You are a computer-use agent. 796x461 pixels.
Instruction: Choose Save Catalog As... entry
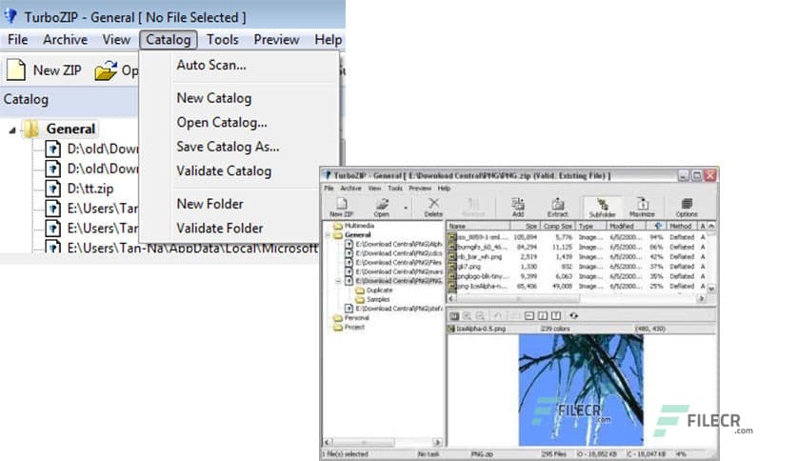239,147
